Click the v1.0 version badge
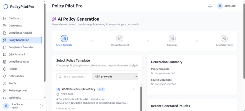Image resolution: width=245 pixels, height=111 pixels. click(101, 89)
